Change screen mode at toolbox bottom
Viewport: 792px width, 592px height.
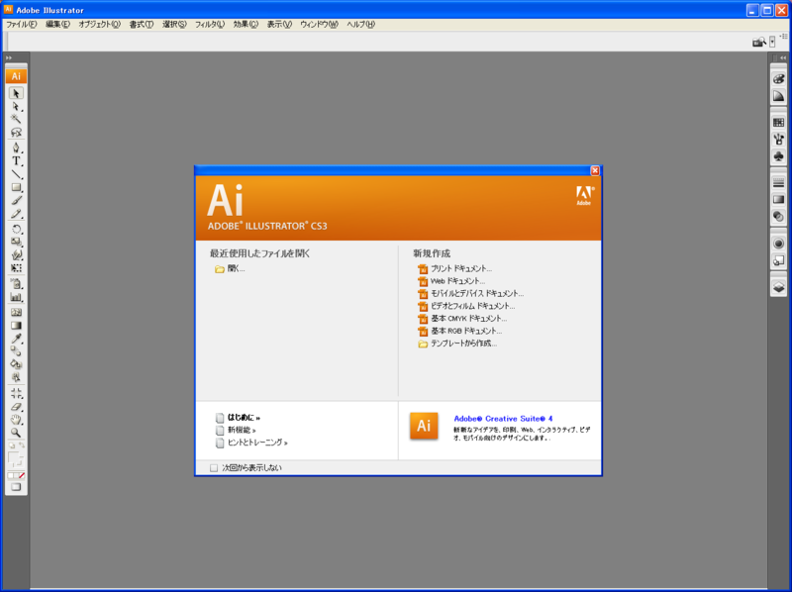[16, 487]
